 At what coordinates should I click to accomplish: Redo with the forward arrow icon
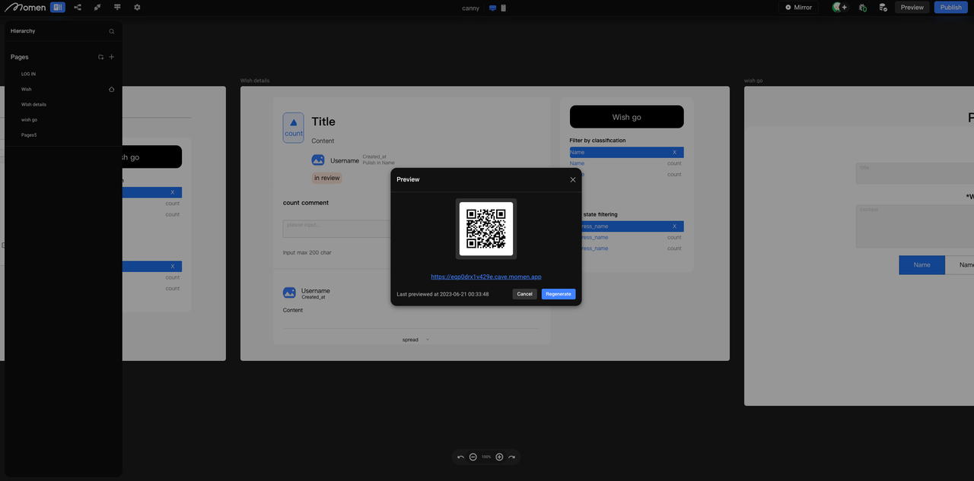pyautogui.click(x=512, y=457)
